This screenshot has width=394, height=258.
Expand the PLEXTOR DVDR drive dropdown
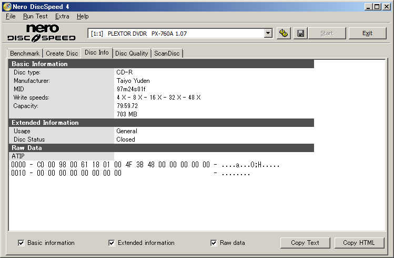pos(268,33)
